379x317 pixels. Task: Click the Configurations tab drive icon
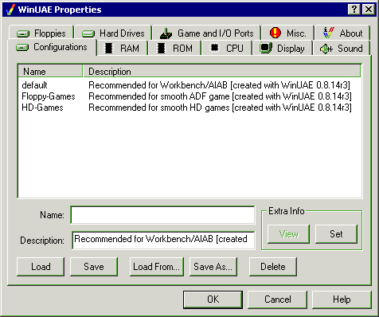[22, 48]
